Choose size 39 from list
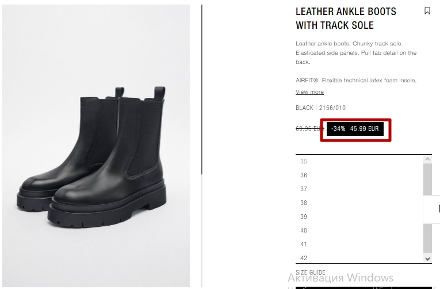This screenshot has width=440, height=289. pyautogui.click(x=304, y=216)
